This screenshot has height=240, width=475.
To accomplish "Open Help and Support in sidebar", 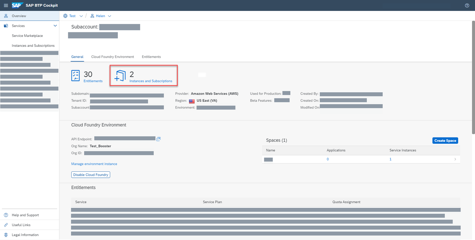I will [x=25, y=215].
